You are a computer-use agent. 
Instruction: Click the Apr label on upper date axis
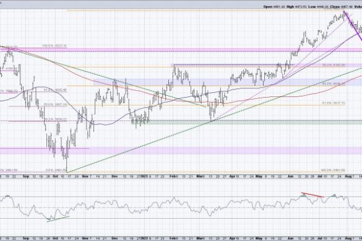click(x=232, y=177)
